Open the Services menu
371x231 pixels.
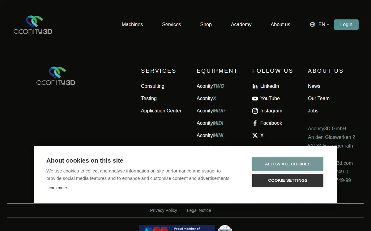pyautogui.click(x=172, y=25)
